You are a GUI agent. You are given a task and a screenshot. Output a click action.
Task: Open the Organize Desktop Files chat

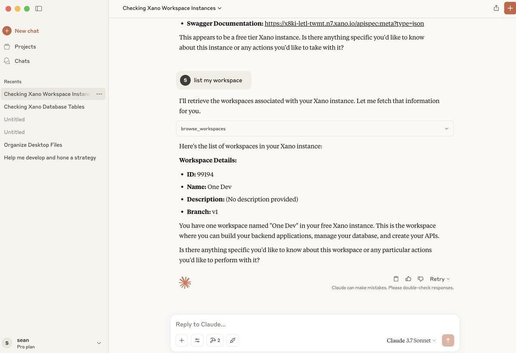tap(33, 145)
